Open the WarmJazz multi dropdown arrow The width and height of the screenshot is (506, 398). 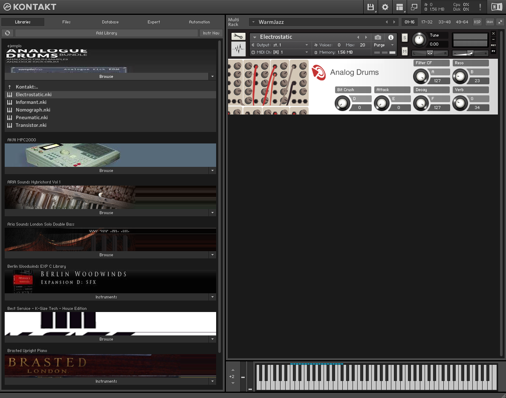(253, 22)
